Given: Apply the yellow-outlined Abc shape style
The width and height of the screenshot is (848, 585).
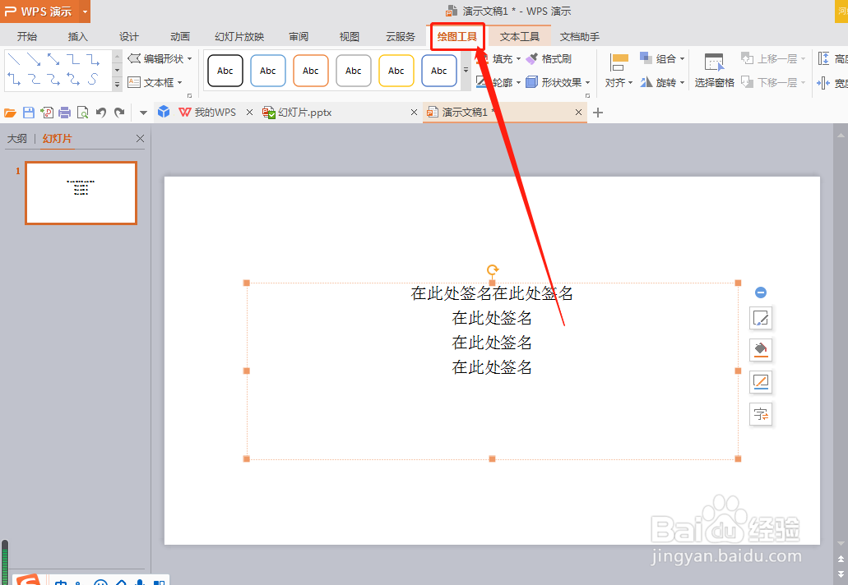Looking at the screenshot, I should 396,71.
